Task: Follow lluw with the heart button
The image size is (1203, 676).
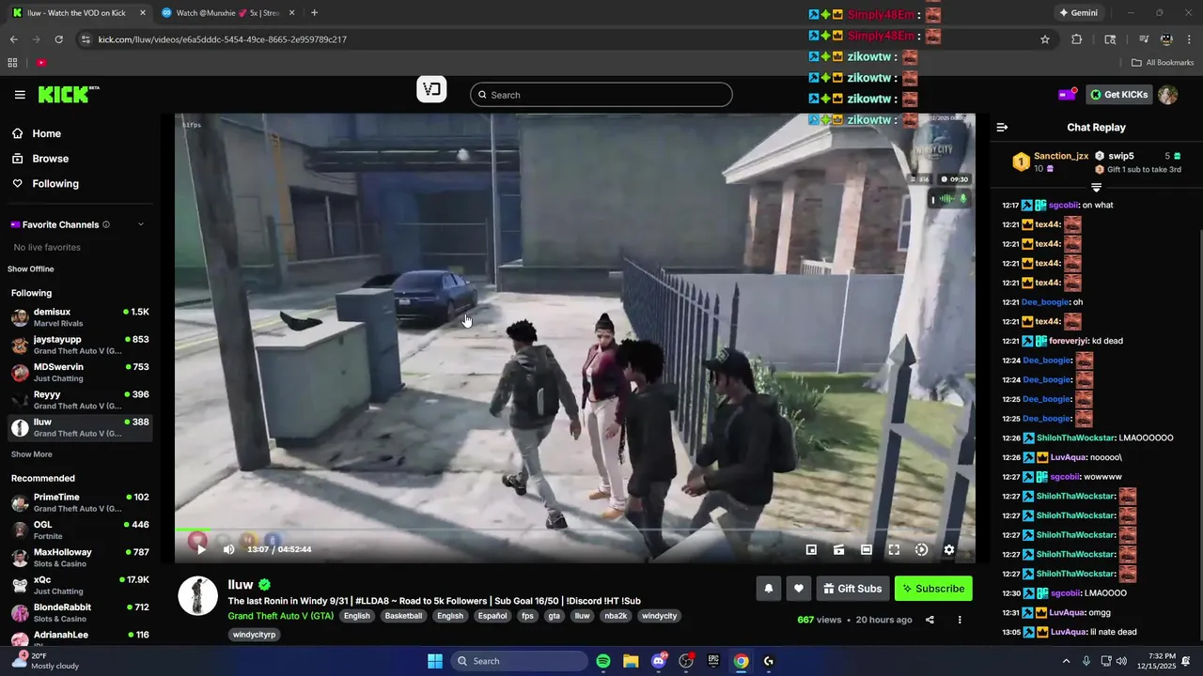Action: click(798, 589)
